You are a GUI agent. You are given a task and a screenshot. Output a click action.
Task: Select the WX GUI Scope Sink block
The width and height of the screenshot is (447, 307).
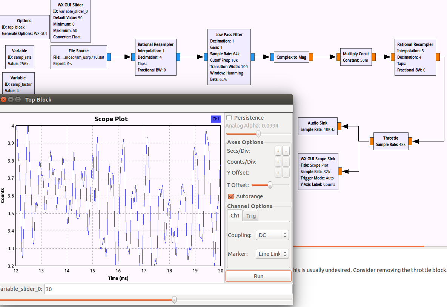tap(318, 172)
